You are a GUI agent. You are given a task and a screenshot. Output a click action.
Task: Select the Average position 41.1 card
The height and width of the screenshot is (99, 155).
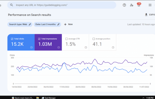click(x=103, y=42)
